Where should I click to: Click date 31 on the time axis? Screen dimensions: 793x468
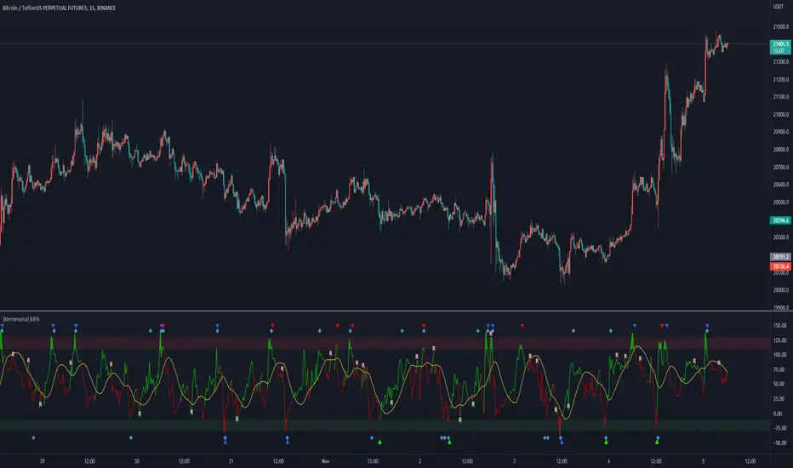[231, 460]
